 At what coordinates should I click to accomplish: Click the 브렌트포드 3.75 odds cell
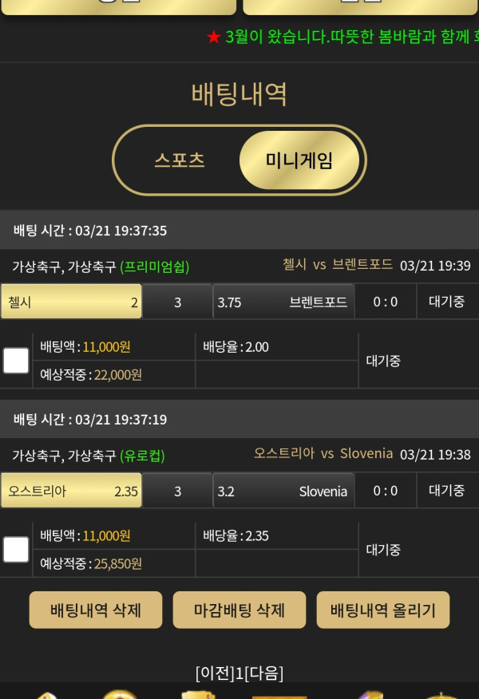tap(283, 302)
